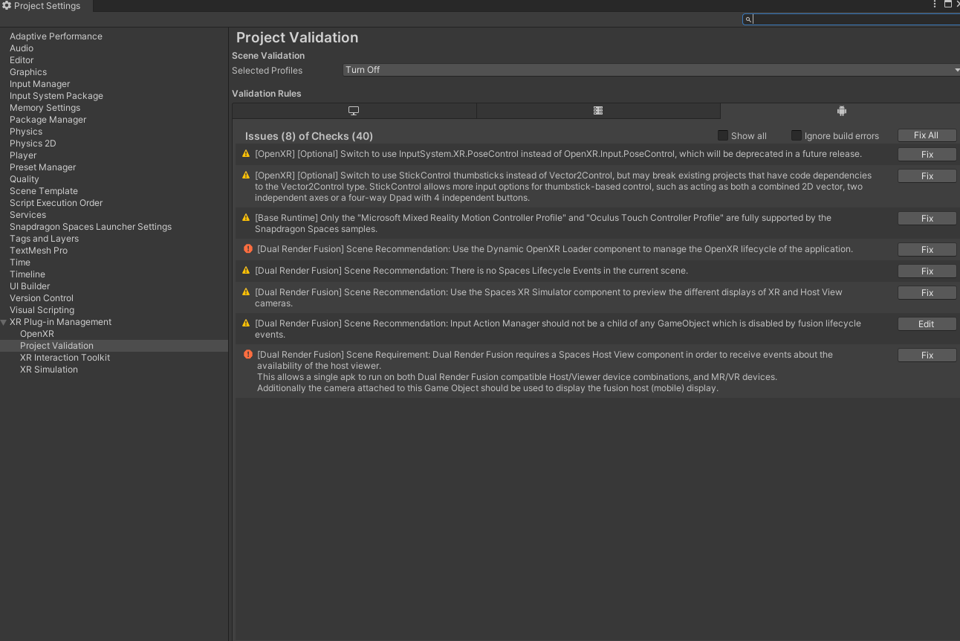This screenshot has width=960, height=641.
Task: Focus the settings search field
Action: click(x=854, y=19)
